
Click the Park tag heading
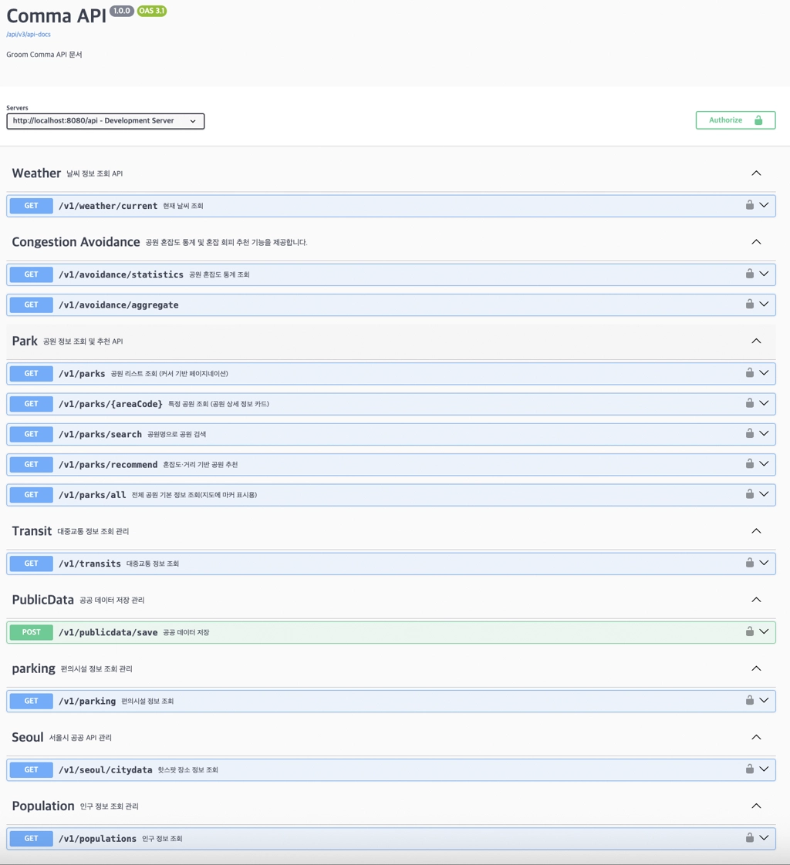pyautogui.click(x=25, y=341)
